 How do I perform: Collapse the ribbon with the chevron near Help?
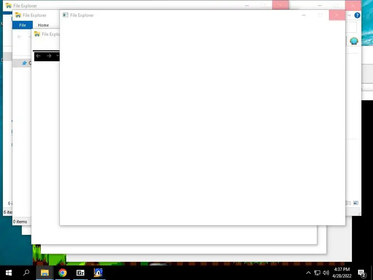point(349,15)
